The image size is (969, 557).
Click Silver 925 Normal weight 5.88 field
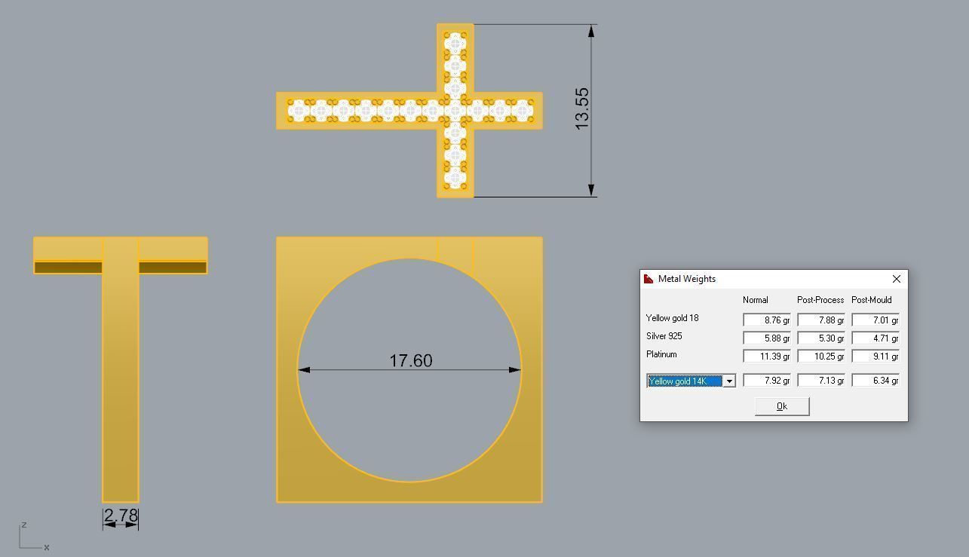(767, 338)
